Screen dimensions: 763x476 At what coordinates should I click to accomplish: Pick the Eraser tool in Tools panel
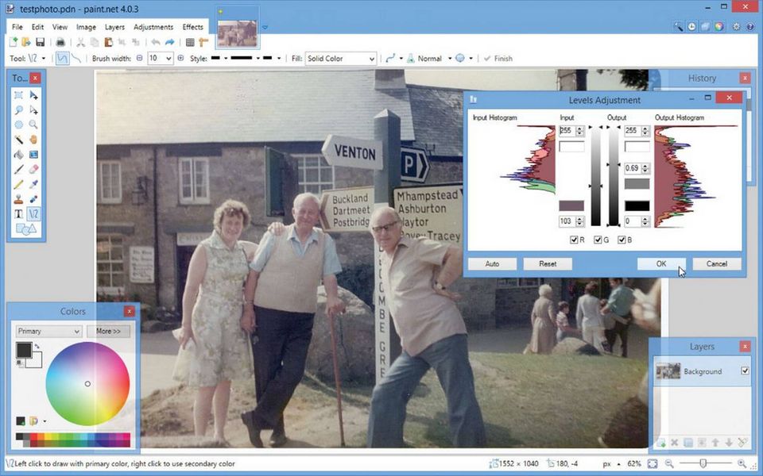pos(33,169)
